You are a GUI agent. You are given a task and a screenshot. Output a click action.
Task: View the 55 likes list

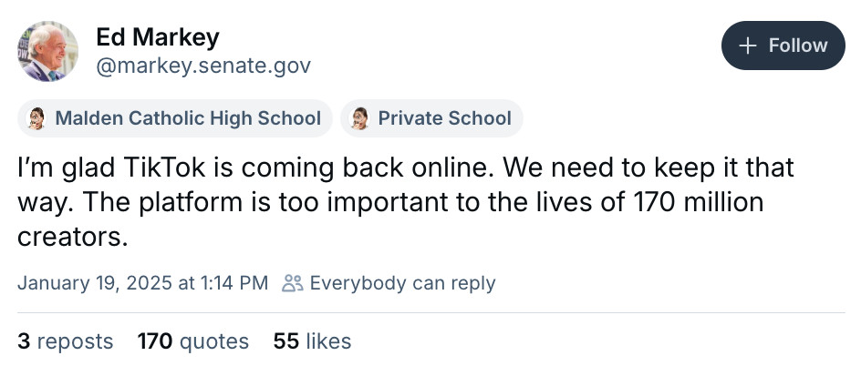tap(312, 341)
